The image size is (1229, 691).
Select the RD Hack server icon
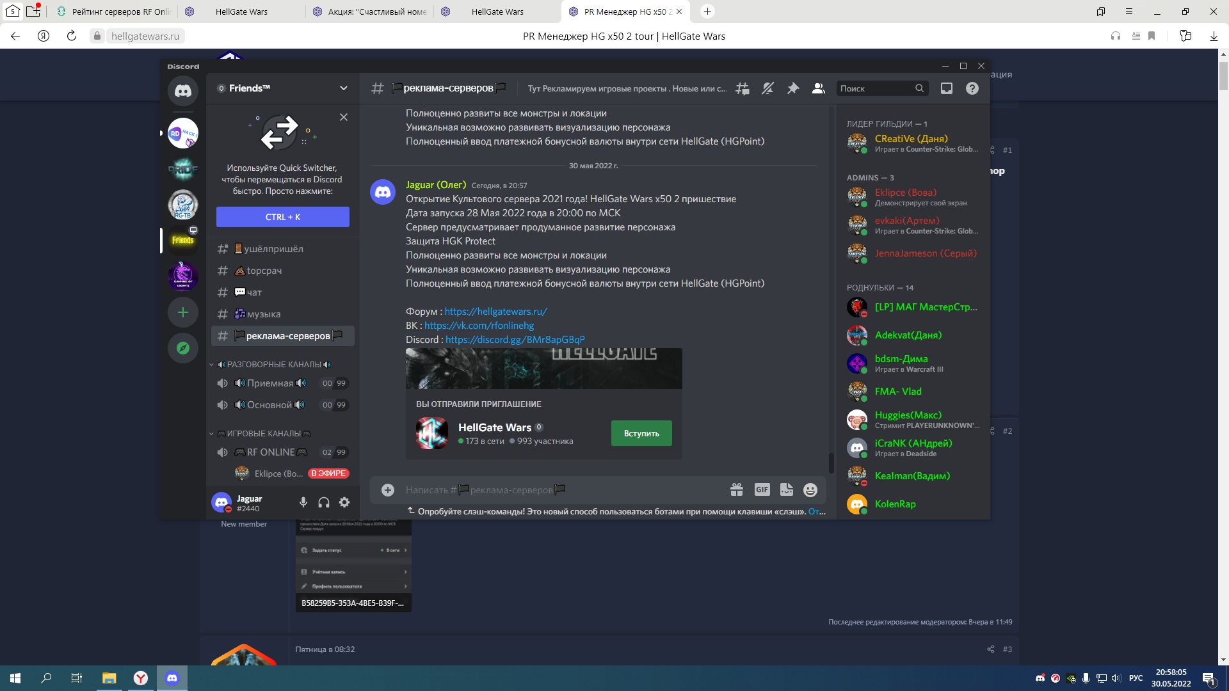[183, 133]
